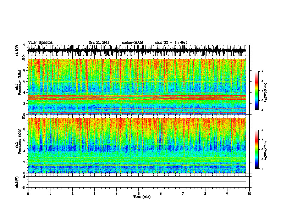Click the time axis tick label "0"
Screen dimensions: 281x217
click(x=28, y=194)
